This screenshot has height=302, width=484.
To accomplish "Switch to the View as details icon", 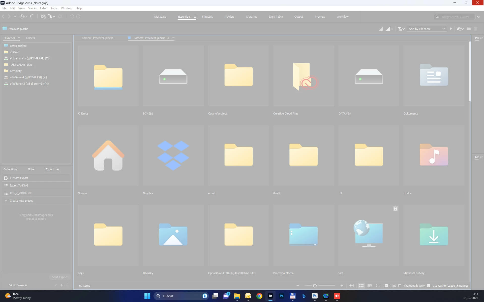I will 370,286.
